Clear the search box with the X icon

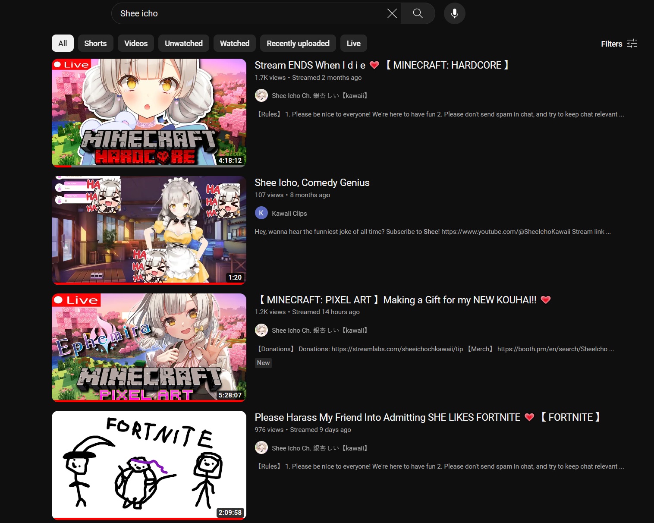click(392, 13)
